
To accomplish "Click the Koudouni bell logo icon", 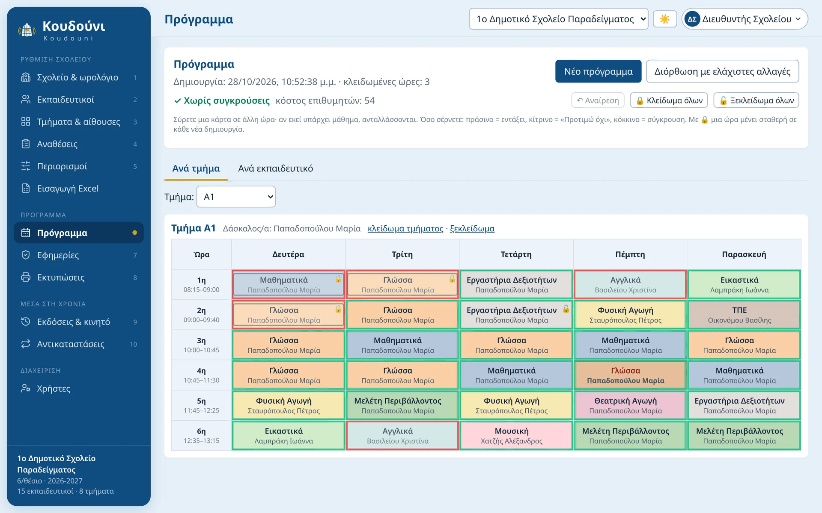I will [x=27, y=30].
